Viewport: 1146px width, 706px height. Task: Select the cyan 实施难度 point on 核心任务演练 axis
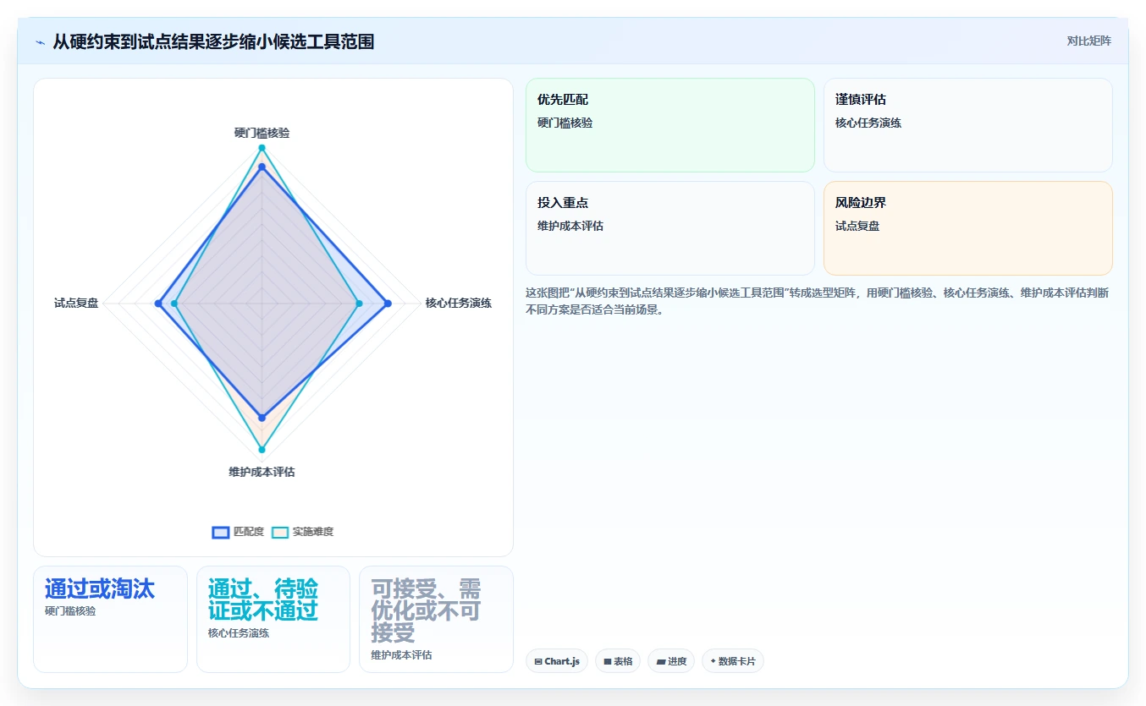pyautogui.click(x=359, y=303)
